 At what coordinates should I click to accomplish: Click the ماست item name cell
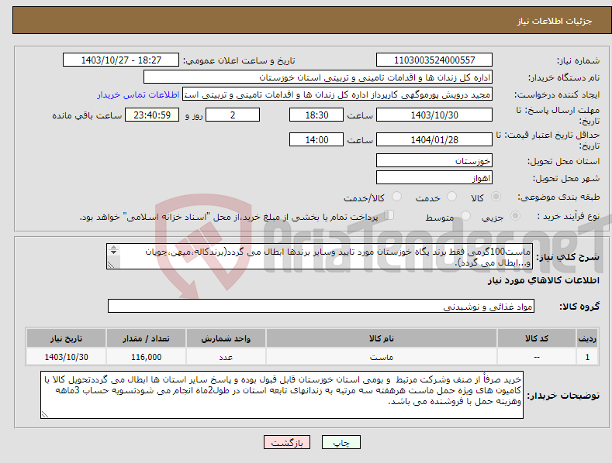point(382,357)
